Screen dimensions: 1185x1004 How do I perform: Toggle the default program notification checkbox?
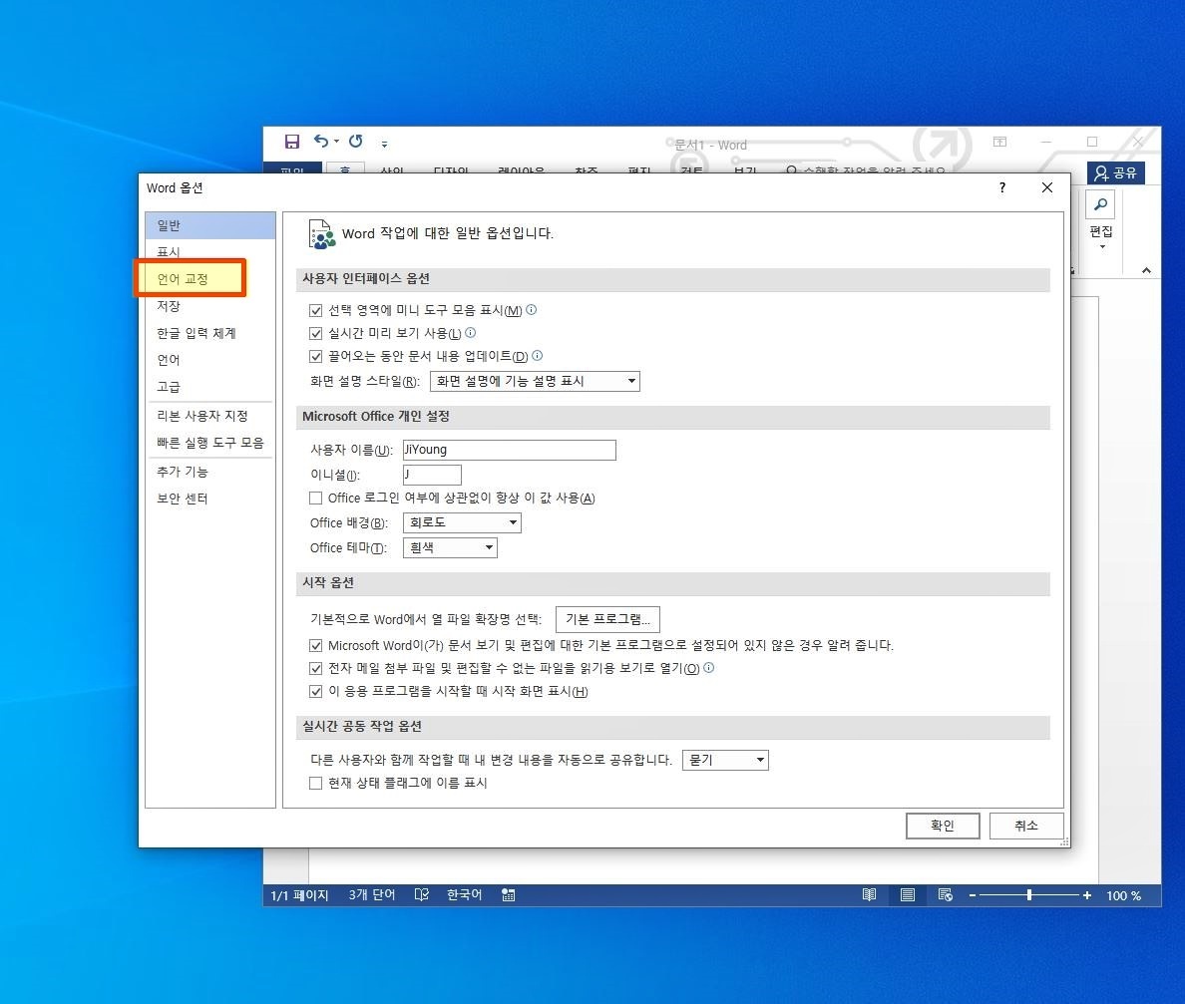click(x=316, y=646)
